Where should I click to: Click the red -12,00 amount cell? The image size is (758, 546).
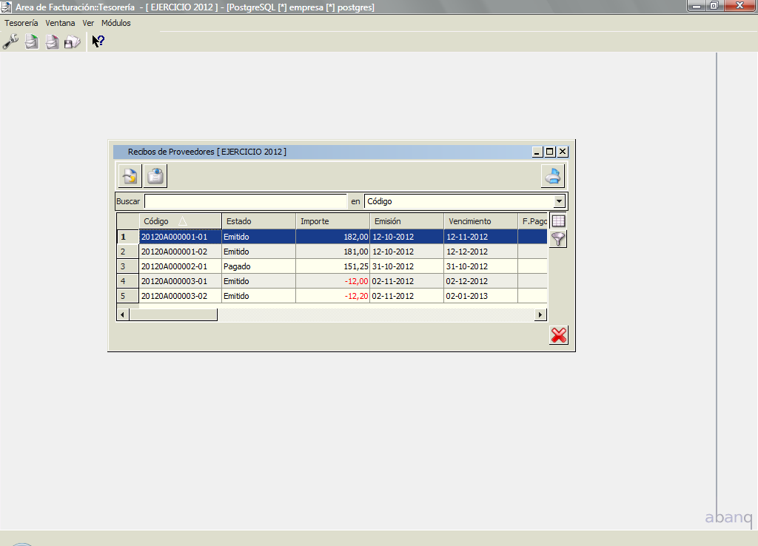click(x=332, y=280)
